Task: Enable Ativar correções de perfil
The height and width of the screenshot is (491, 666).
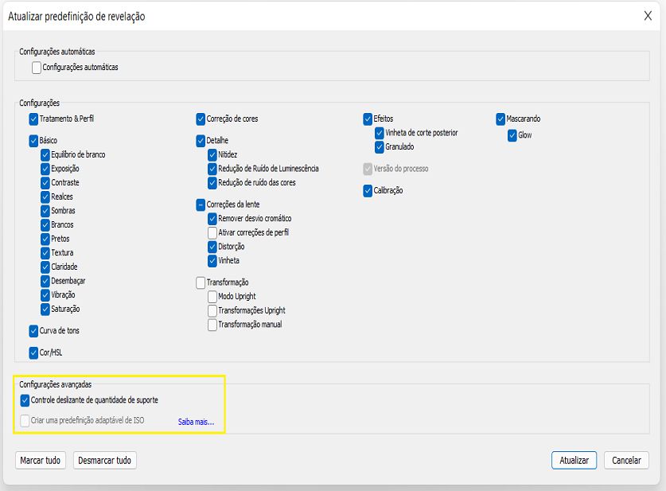Action: (x=212, y=232)
